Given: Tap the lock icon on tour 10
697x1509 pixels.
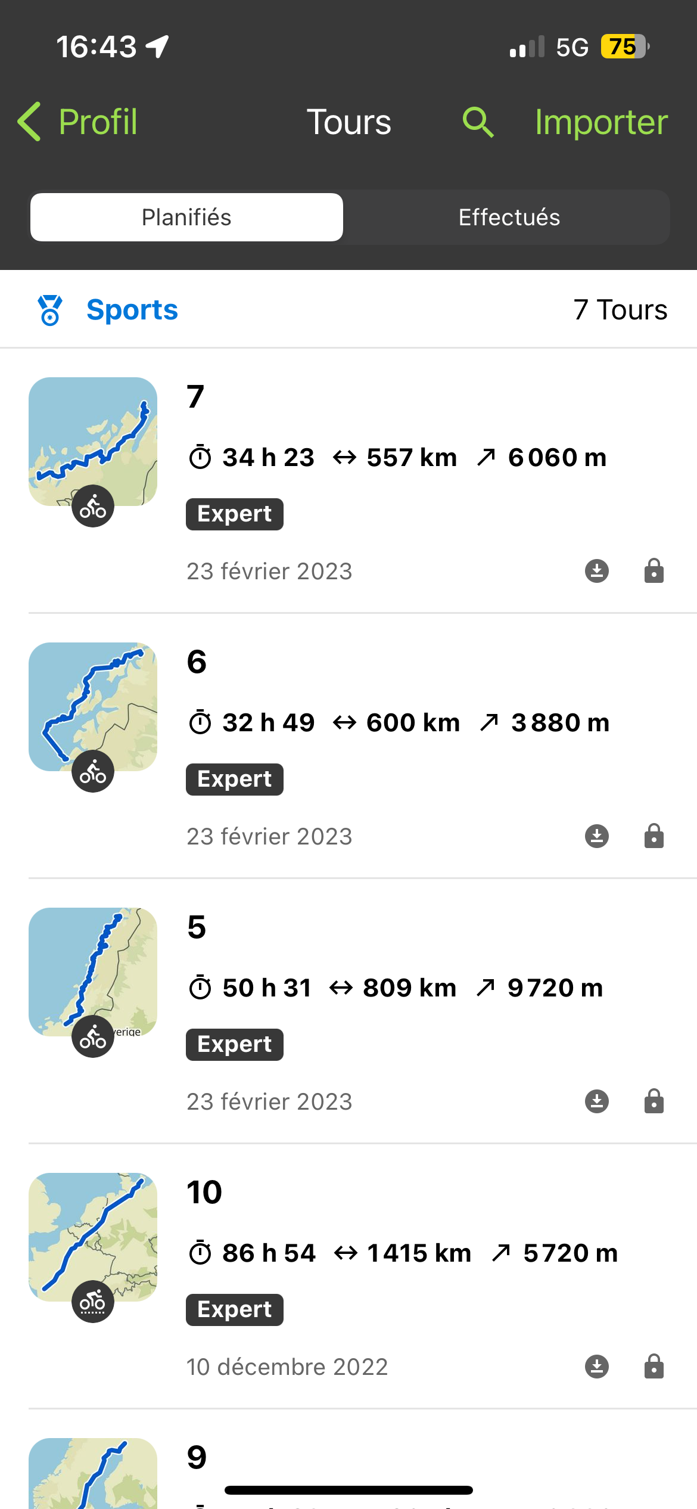Looking at the screenshot, I should click(654, 1367).
